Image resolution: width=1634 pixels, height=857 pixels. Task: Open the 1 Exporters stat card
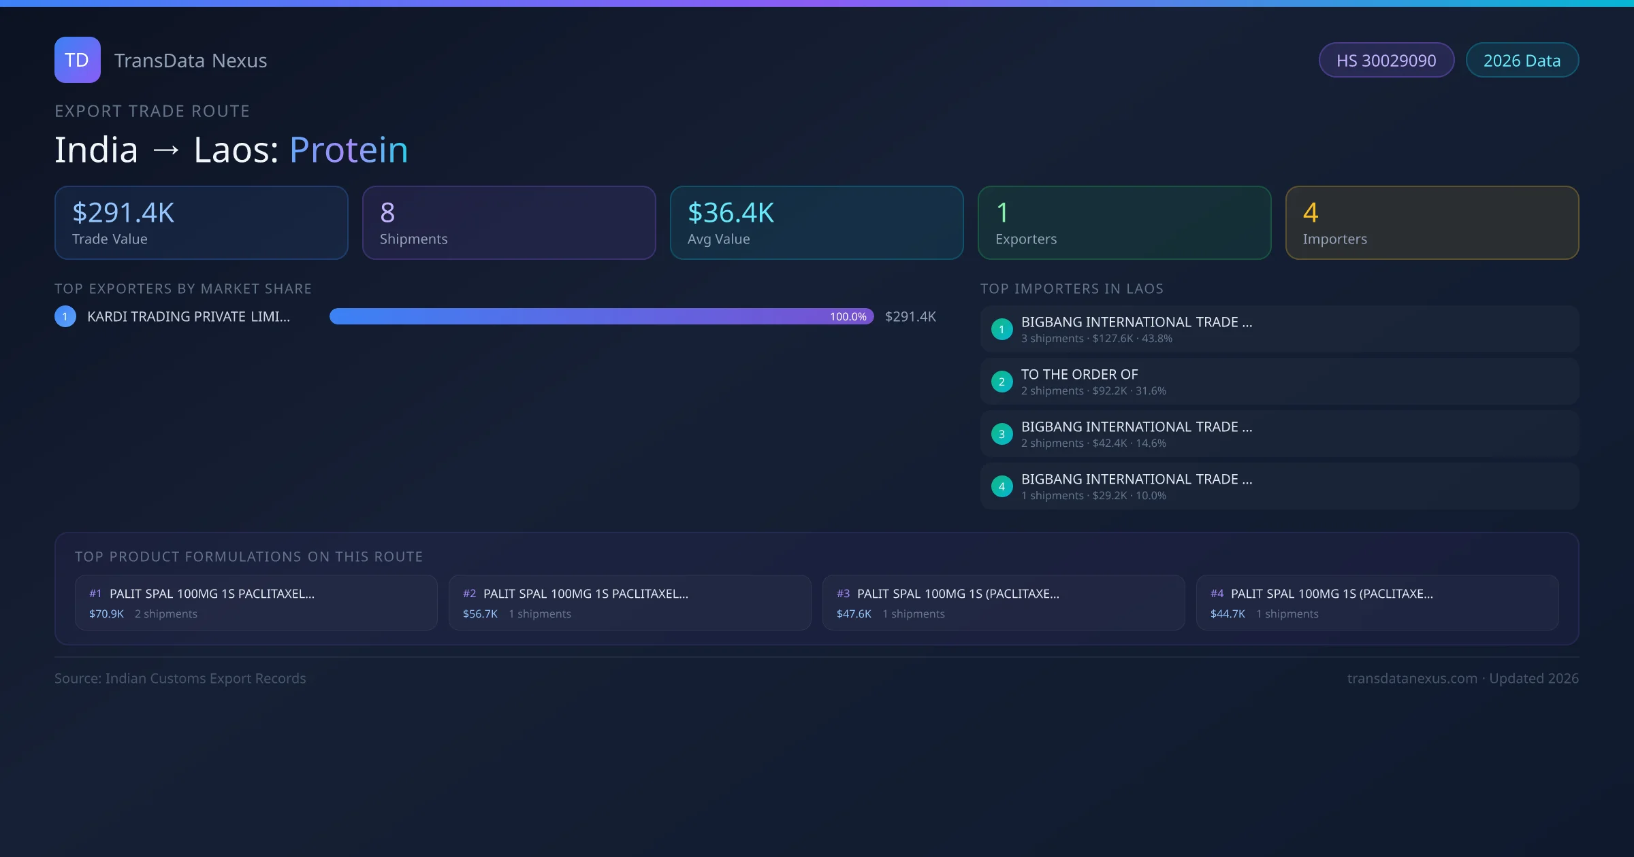[x=1125, y=223]
